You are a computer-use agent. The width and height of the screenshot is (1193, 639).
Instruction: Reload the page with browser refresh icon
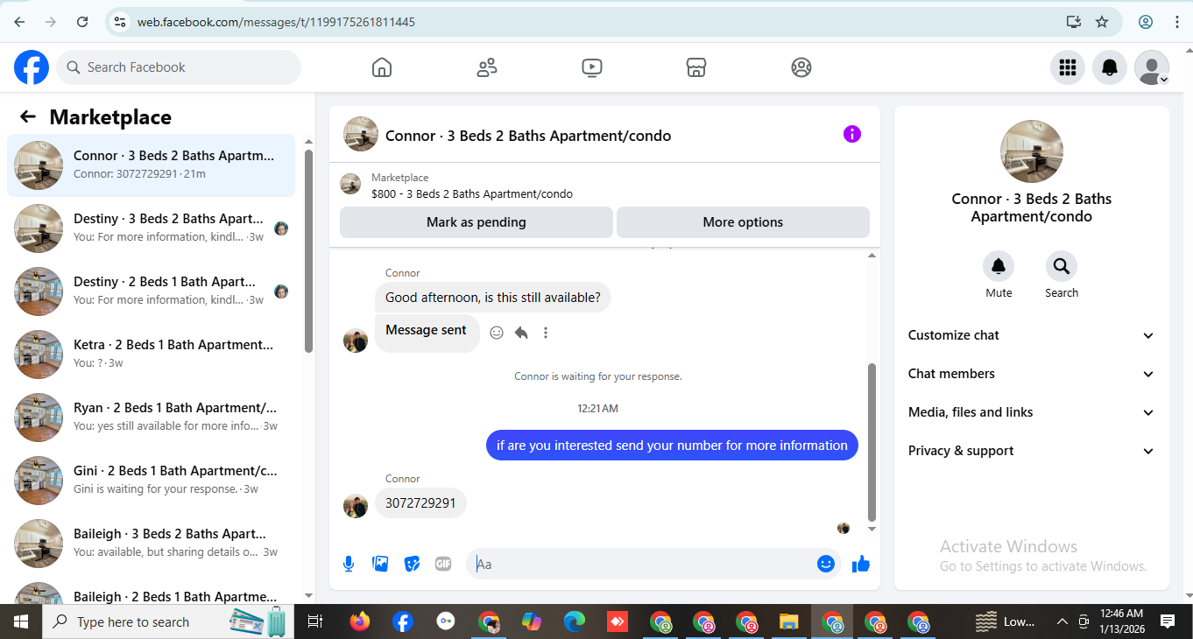tap(82, 22)
